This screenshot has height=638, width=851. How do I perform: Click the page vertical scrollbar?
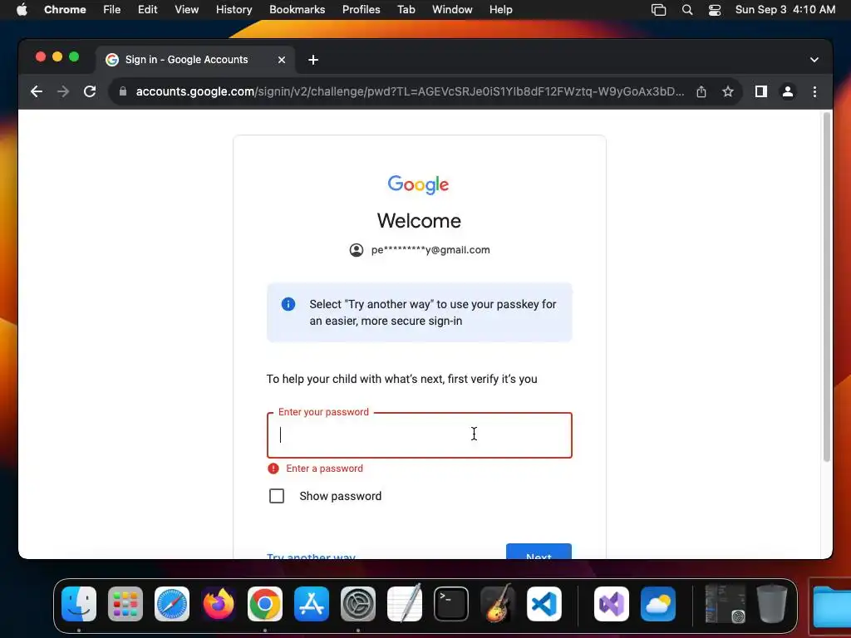(x=827, y=287)
